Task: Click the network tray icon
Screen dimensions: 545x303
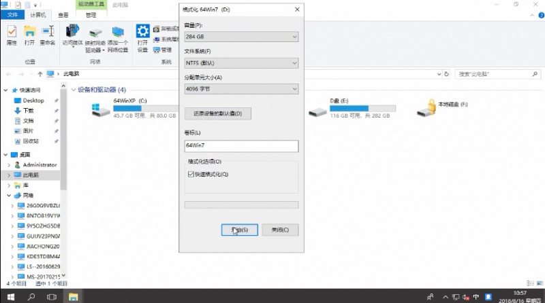Action: pyautogui.click(x=456, y=297)
